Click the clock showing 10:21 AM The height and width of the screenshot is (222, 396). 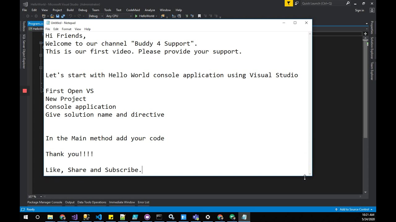pos(368,215)
